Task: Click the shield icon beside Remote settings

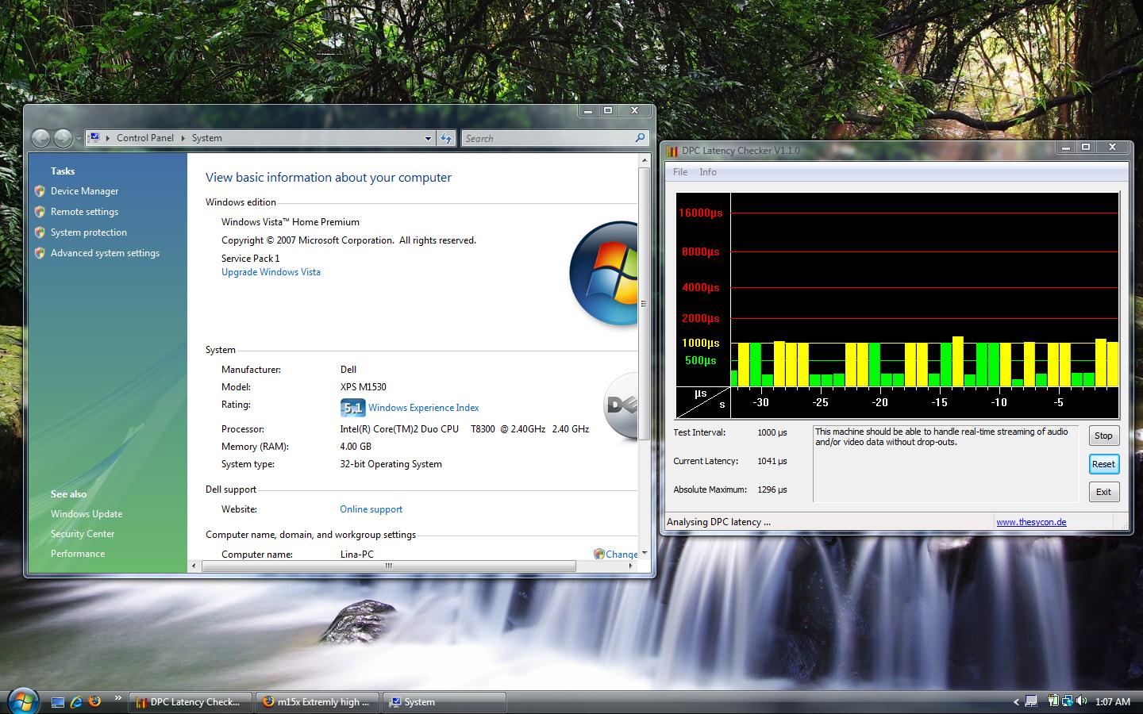Action: (40, 212)
